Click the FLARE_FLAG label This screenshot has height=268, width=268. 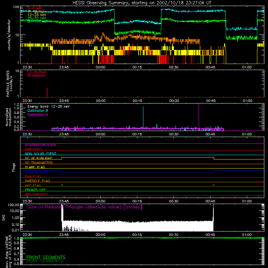pos(35,167)
